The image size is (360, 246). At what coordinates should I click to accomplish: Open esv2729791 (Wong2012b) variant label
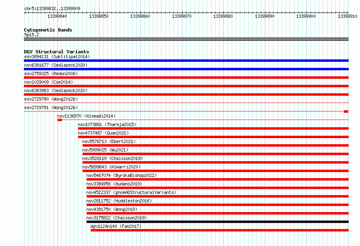pyautogui.click(x=51, y=107)
